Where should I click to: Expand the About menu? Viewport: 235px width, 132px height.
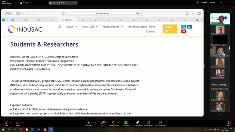(71, 27)
